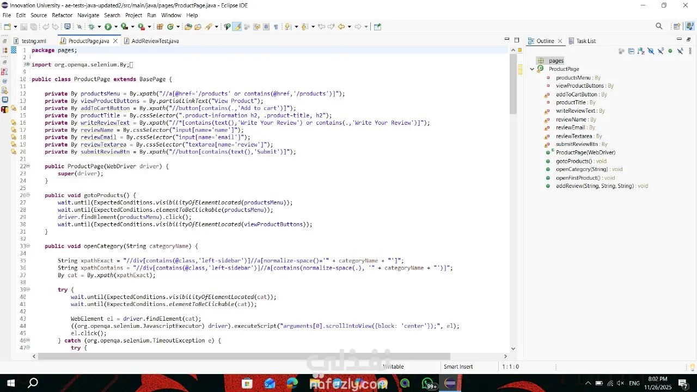This screenshot has height=392, width=697.
Task: Click the New Java Class icon
Action: coord(170,27)
